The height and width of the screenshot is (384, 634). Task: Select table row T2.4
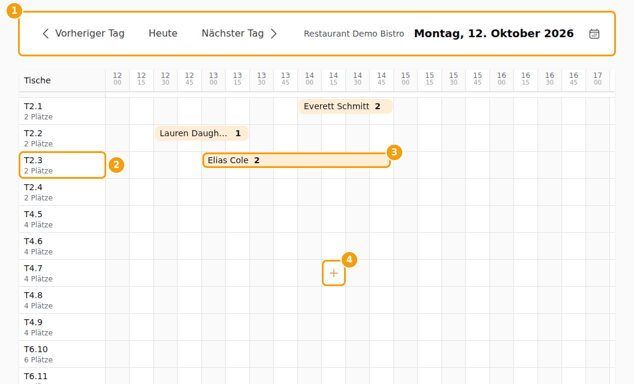(62, 193)
